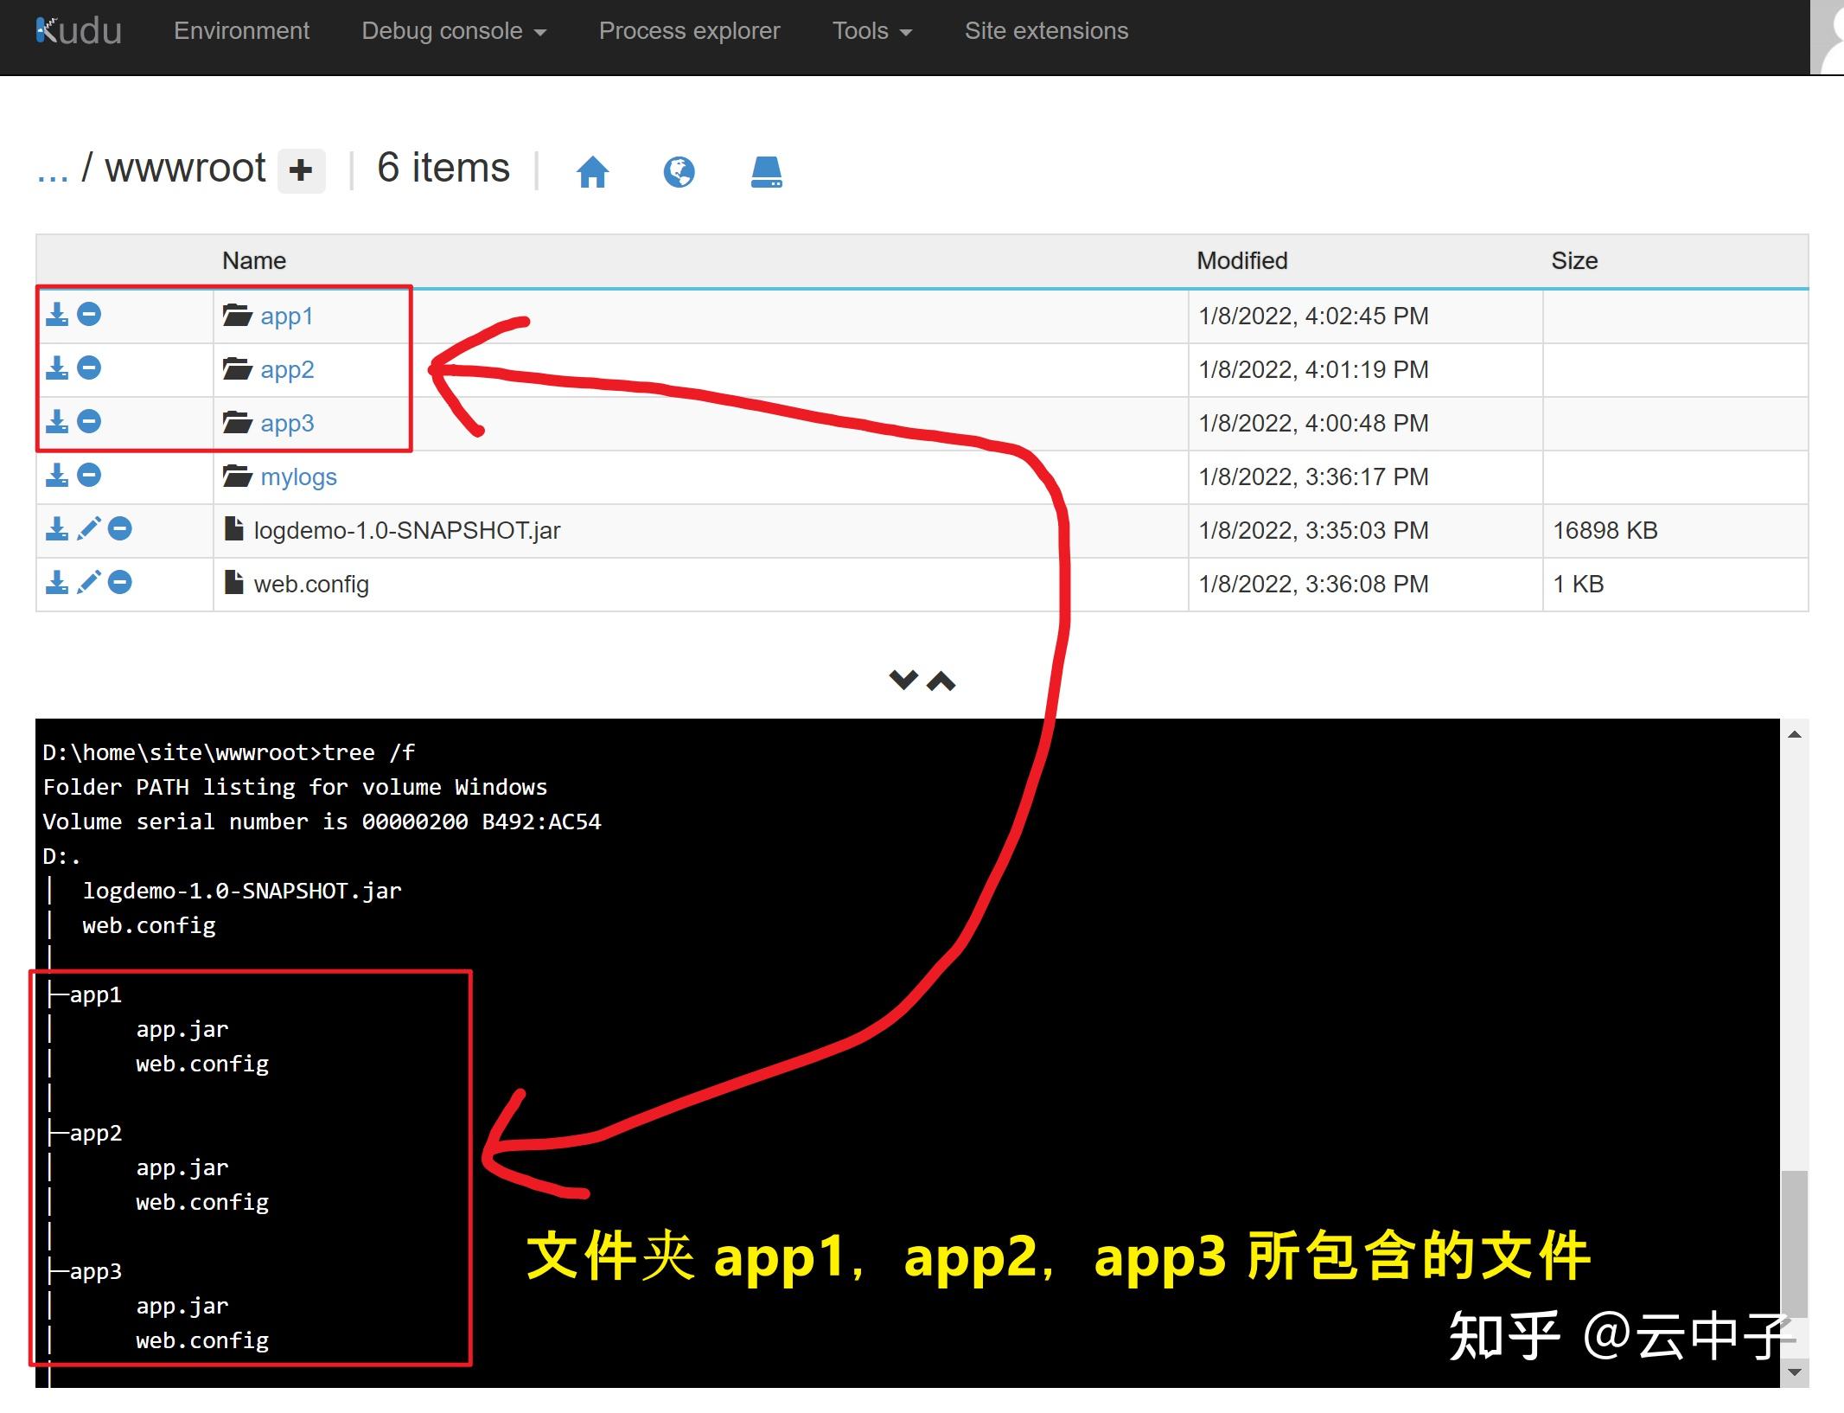Screen dimensions: 1844x1413
Task: Create new item with the plus button
Action: pyautogui.click(x=301, y=169)
